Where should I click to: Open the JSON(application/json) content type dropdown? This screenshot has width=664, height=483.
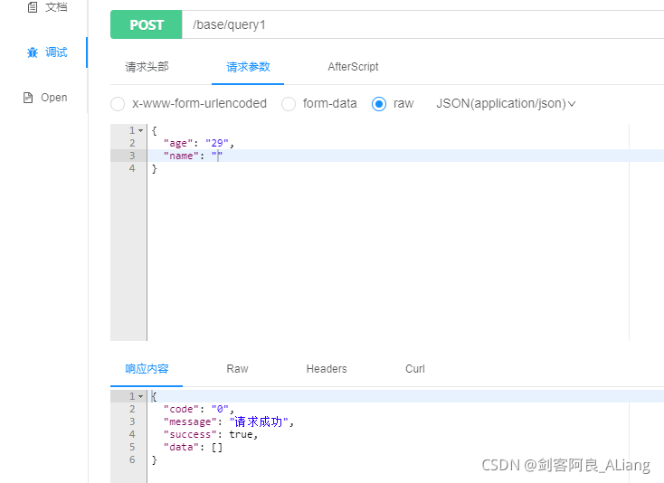[506, 104]
